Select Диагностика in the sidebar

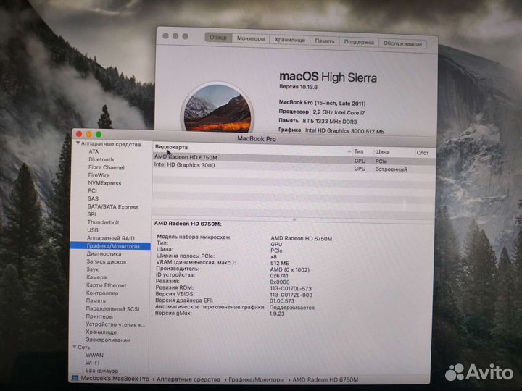coord(104,253)
